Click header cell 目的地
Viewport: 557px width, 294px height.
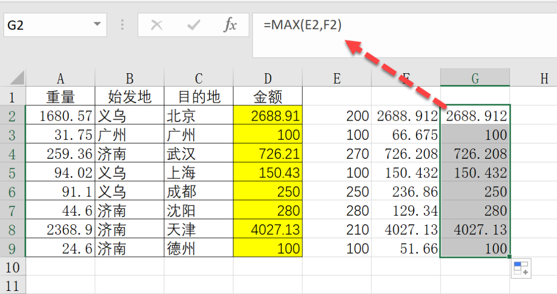coord(199,96)
